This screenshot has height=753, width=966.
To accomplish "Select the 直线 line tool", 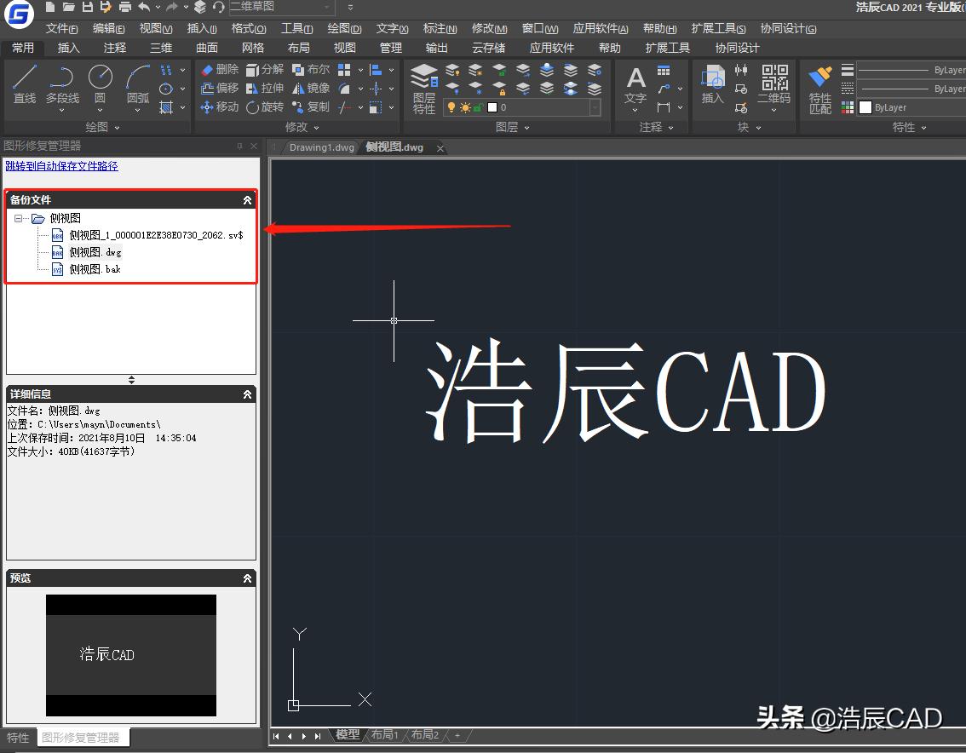I will click(x=25, y=84).
